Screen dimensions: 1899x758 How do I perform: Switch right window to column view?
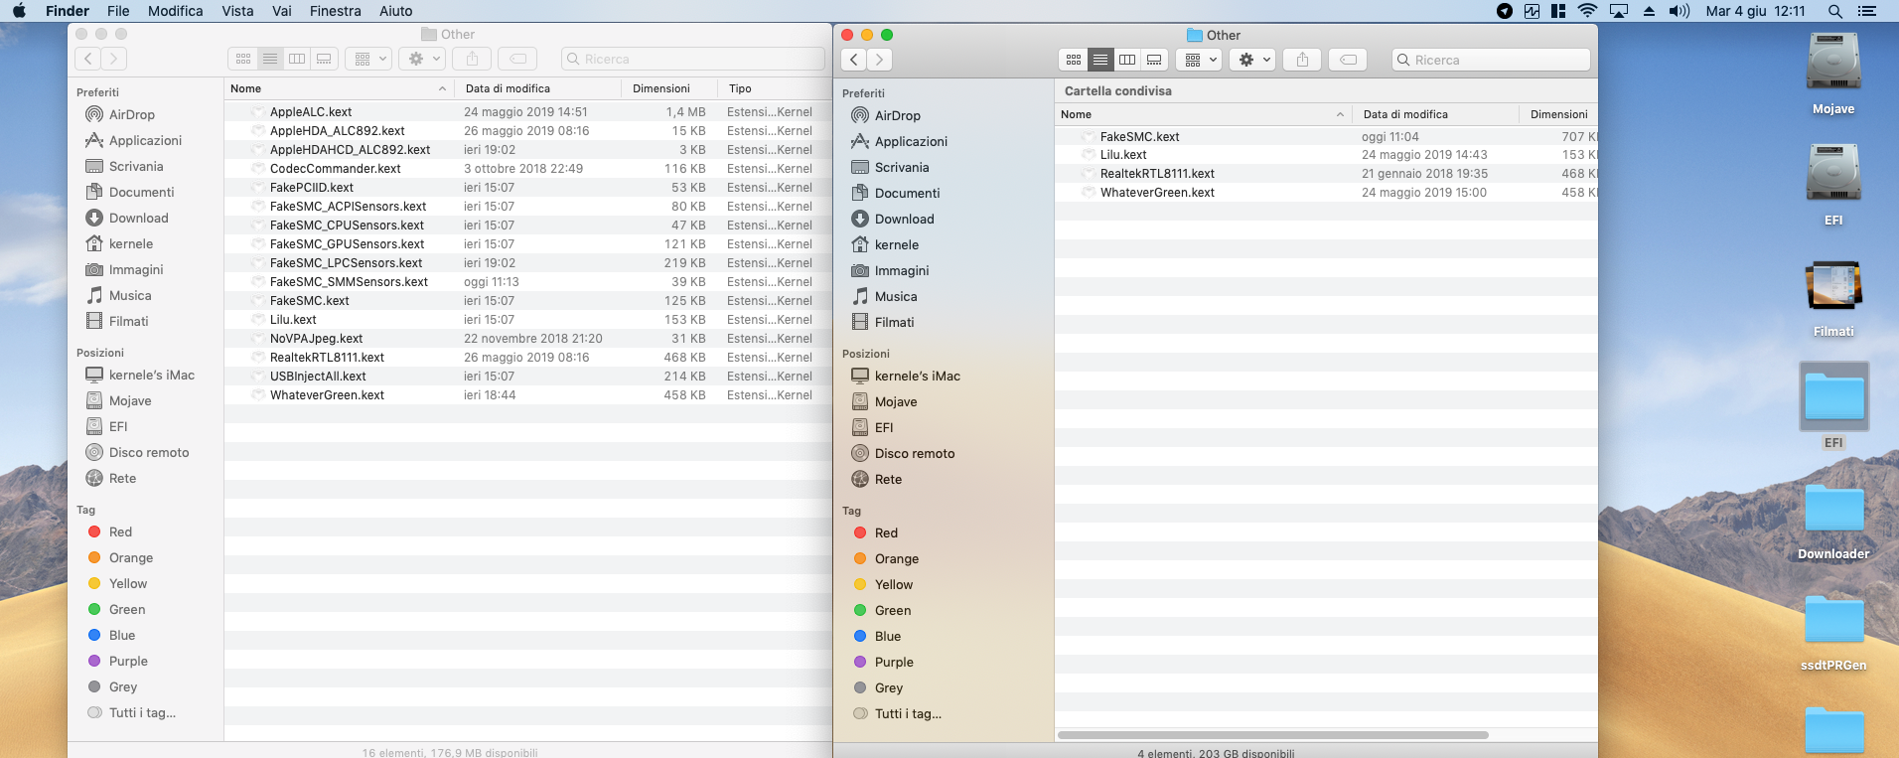[x=1127, y=60]
